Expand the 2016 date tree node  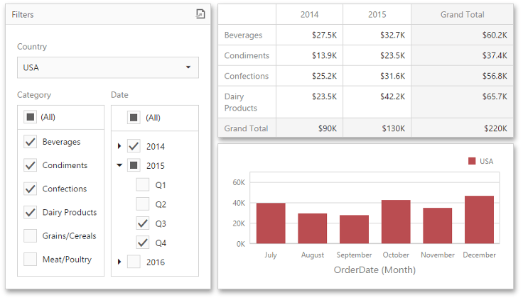(119, 262)
